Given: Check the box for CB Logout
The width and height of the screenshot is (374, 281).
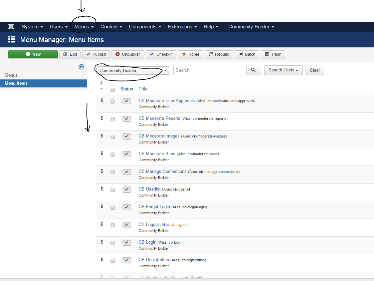Looking at the screenshot, I should coord(113,225).
